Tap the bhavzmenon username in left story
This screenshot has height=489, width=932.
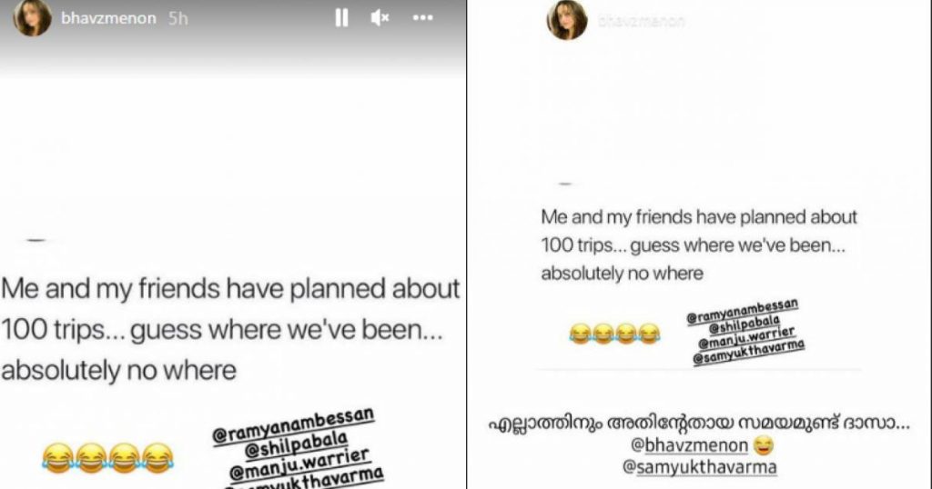[x=108, y=18]
